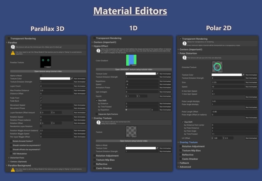
Task: Expand Centers (Optional) in Parallax 3D
Action: pos(9,162)
